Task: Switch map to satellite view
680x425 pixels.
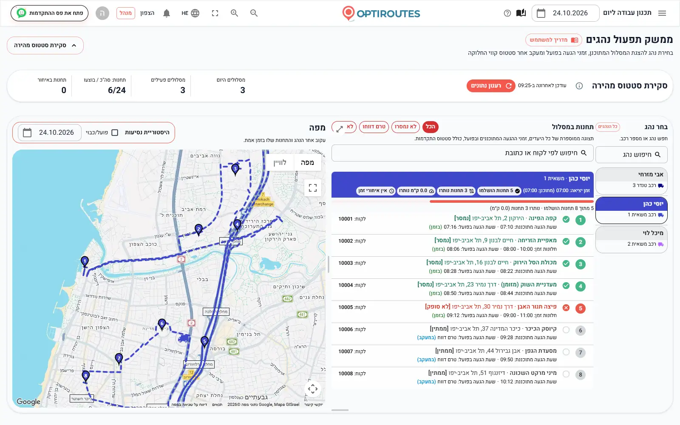Action: [x=280, y=162]
